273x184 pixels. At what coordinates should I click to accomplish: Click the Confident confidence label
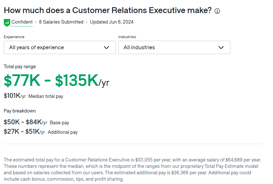click(22, 22)
